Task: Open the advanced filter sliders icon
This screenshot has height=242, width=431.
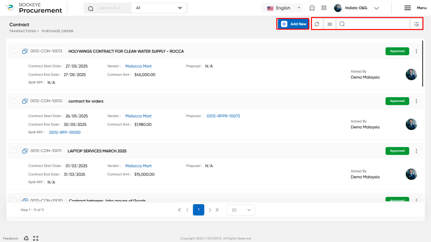Action: tap(417, 24)
